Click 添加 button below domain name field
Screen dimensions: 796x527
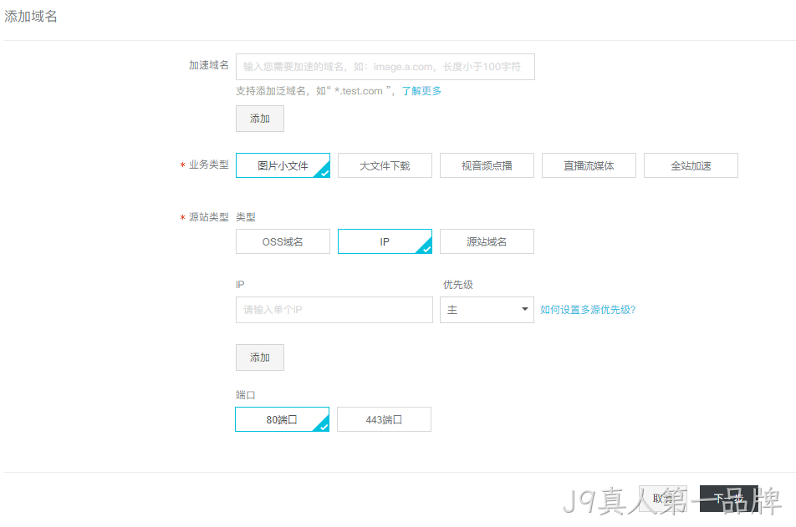tap(260, 119)
